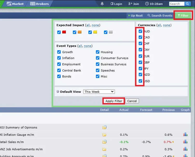Expand the Default View dropdown
The image size is (195, 157).
point(99,92)
